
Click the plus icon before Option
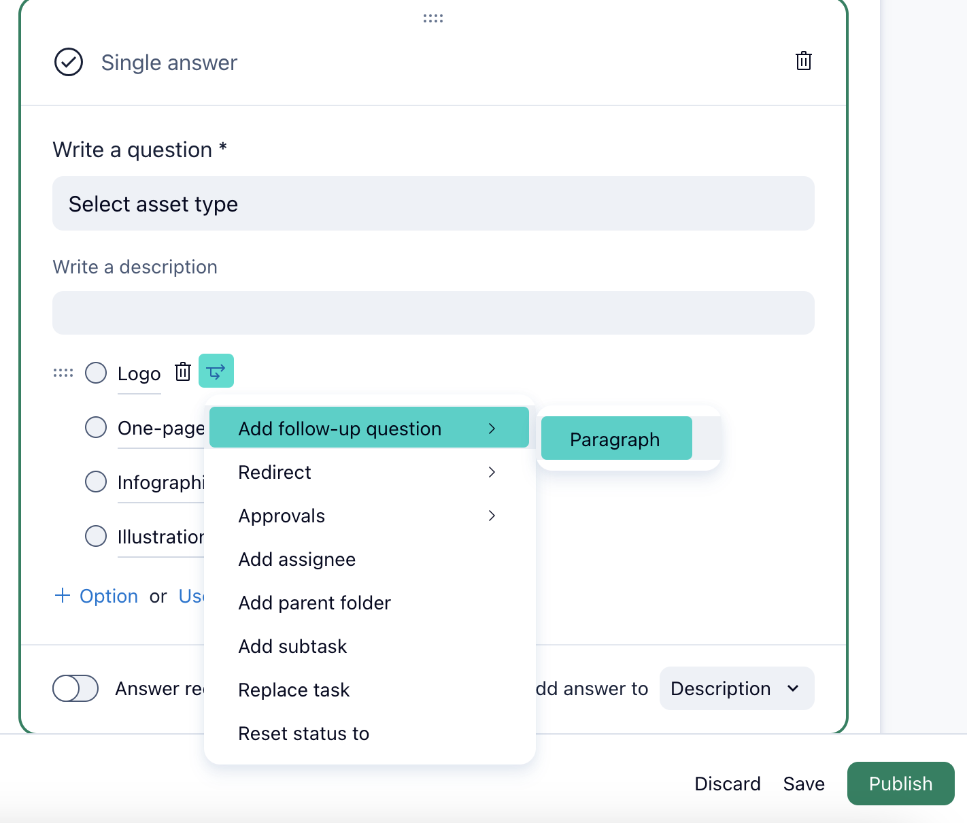point(63,595)
